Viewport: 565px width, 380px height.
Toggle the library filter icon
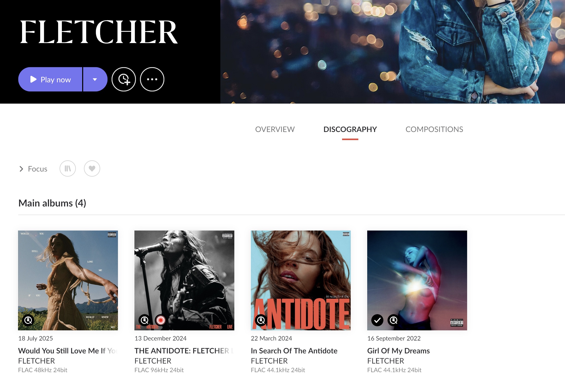click(68, 168)
